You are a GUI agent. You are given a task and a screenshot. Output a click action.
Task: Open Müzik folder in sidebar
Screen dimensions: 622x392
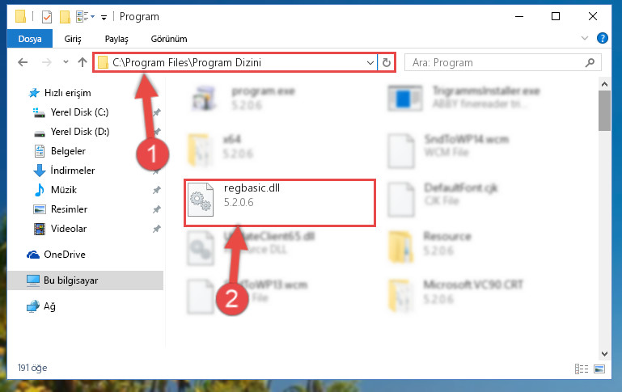(x=63, y=190)
